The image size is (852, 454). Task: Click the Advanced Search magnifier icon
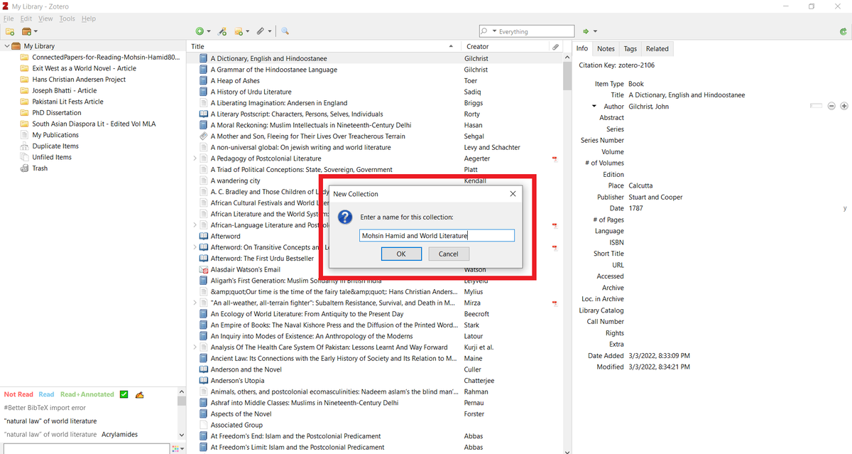tap(285, 31)
